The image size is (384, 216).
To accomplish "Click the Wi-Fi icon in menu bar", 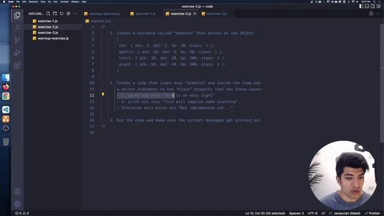I will point(353,1).
